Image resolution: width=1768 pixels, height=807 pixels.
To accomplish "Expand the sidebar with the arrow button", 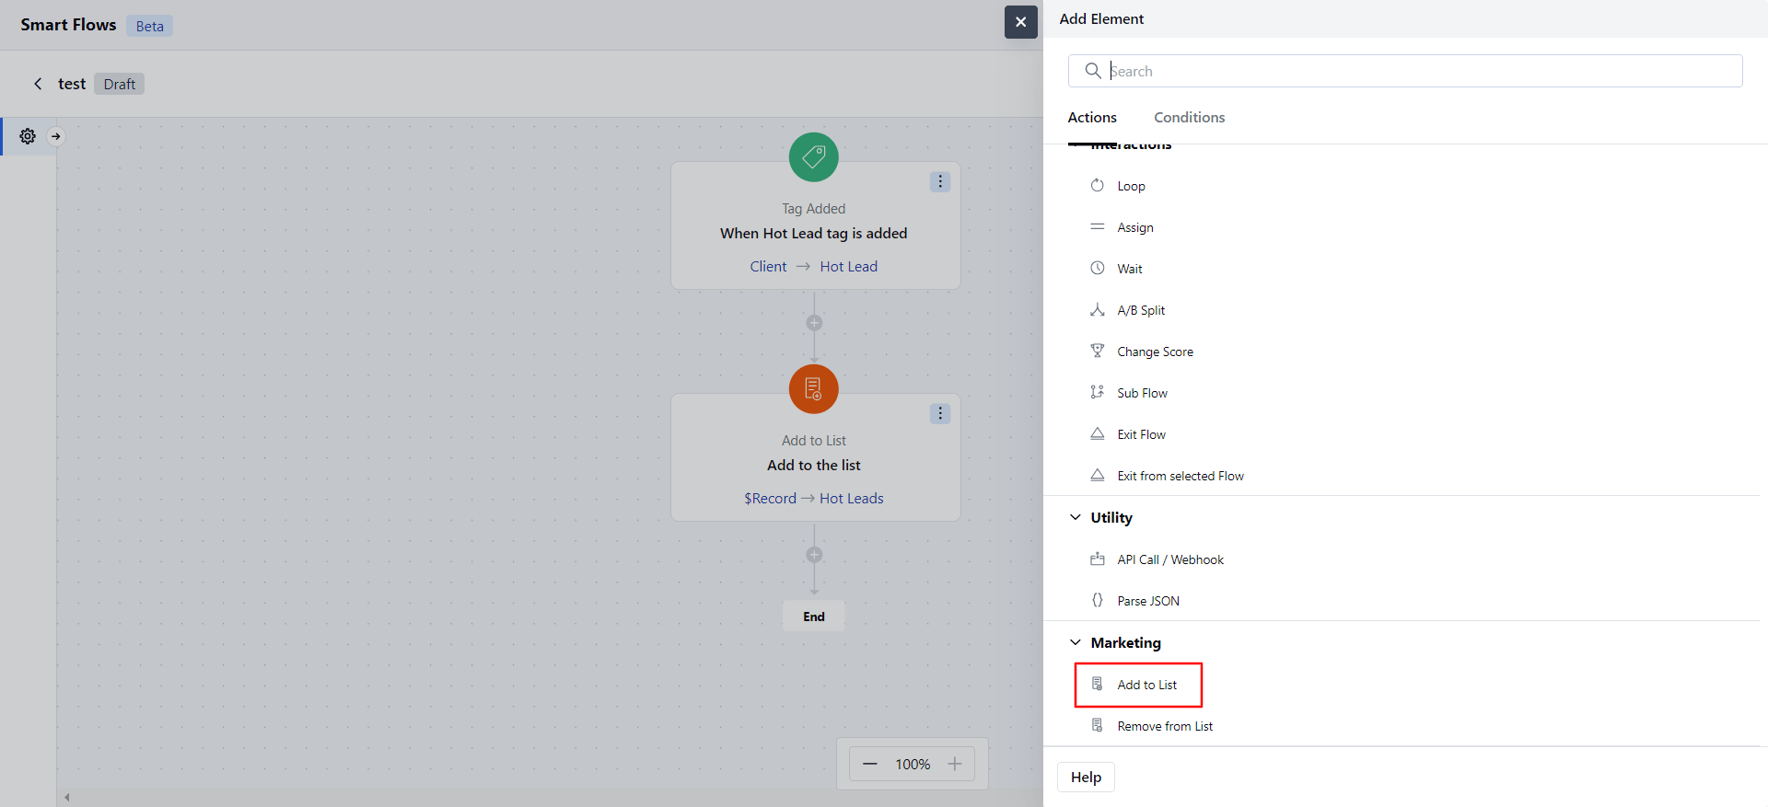I will click(56, 136).
